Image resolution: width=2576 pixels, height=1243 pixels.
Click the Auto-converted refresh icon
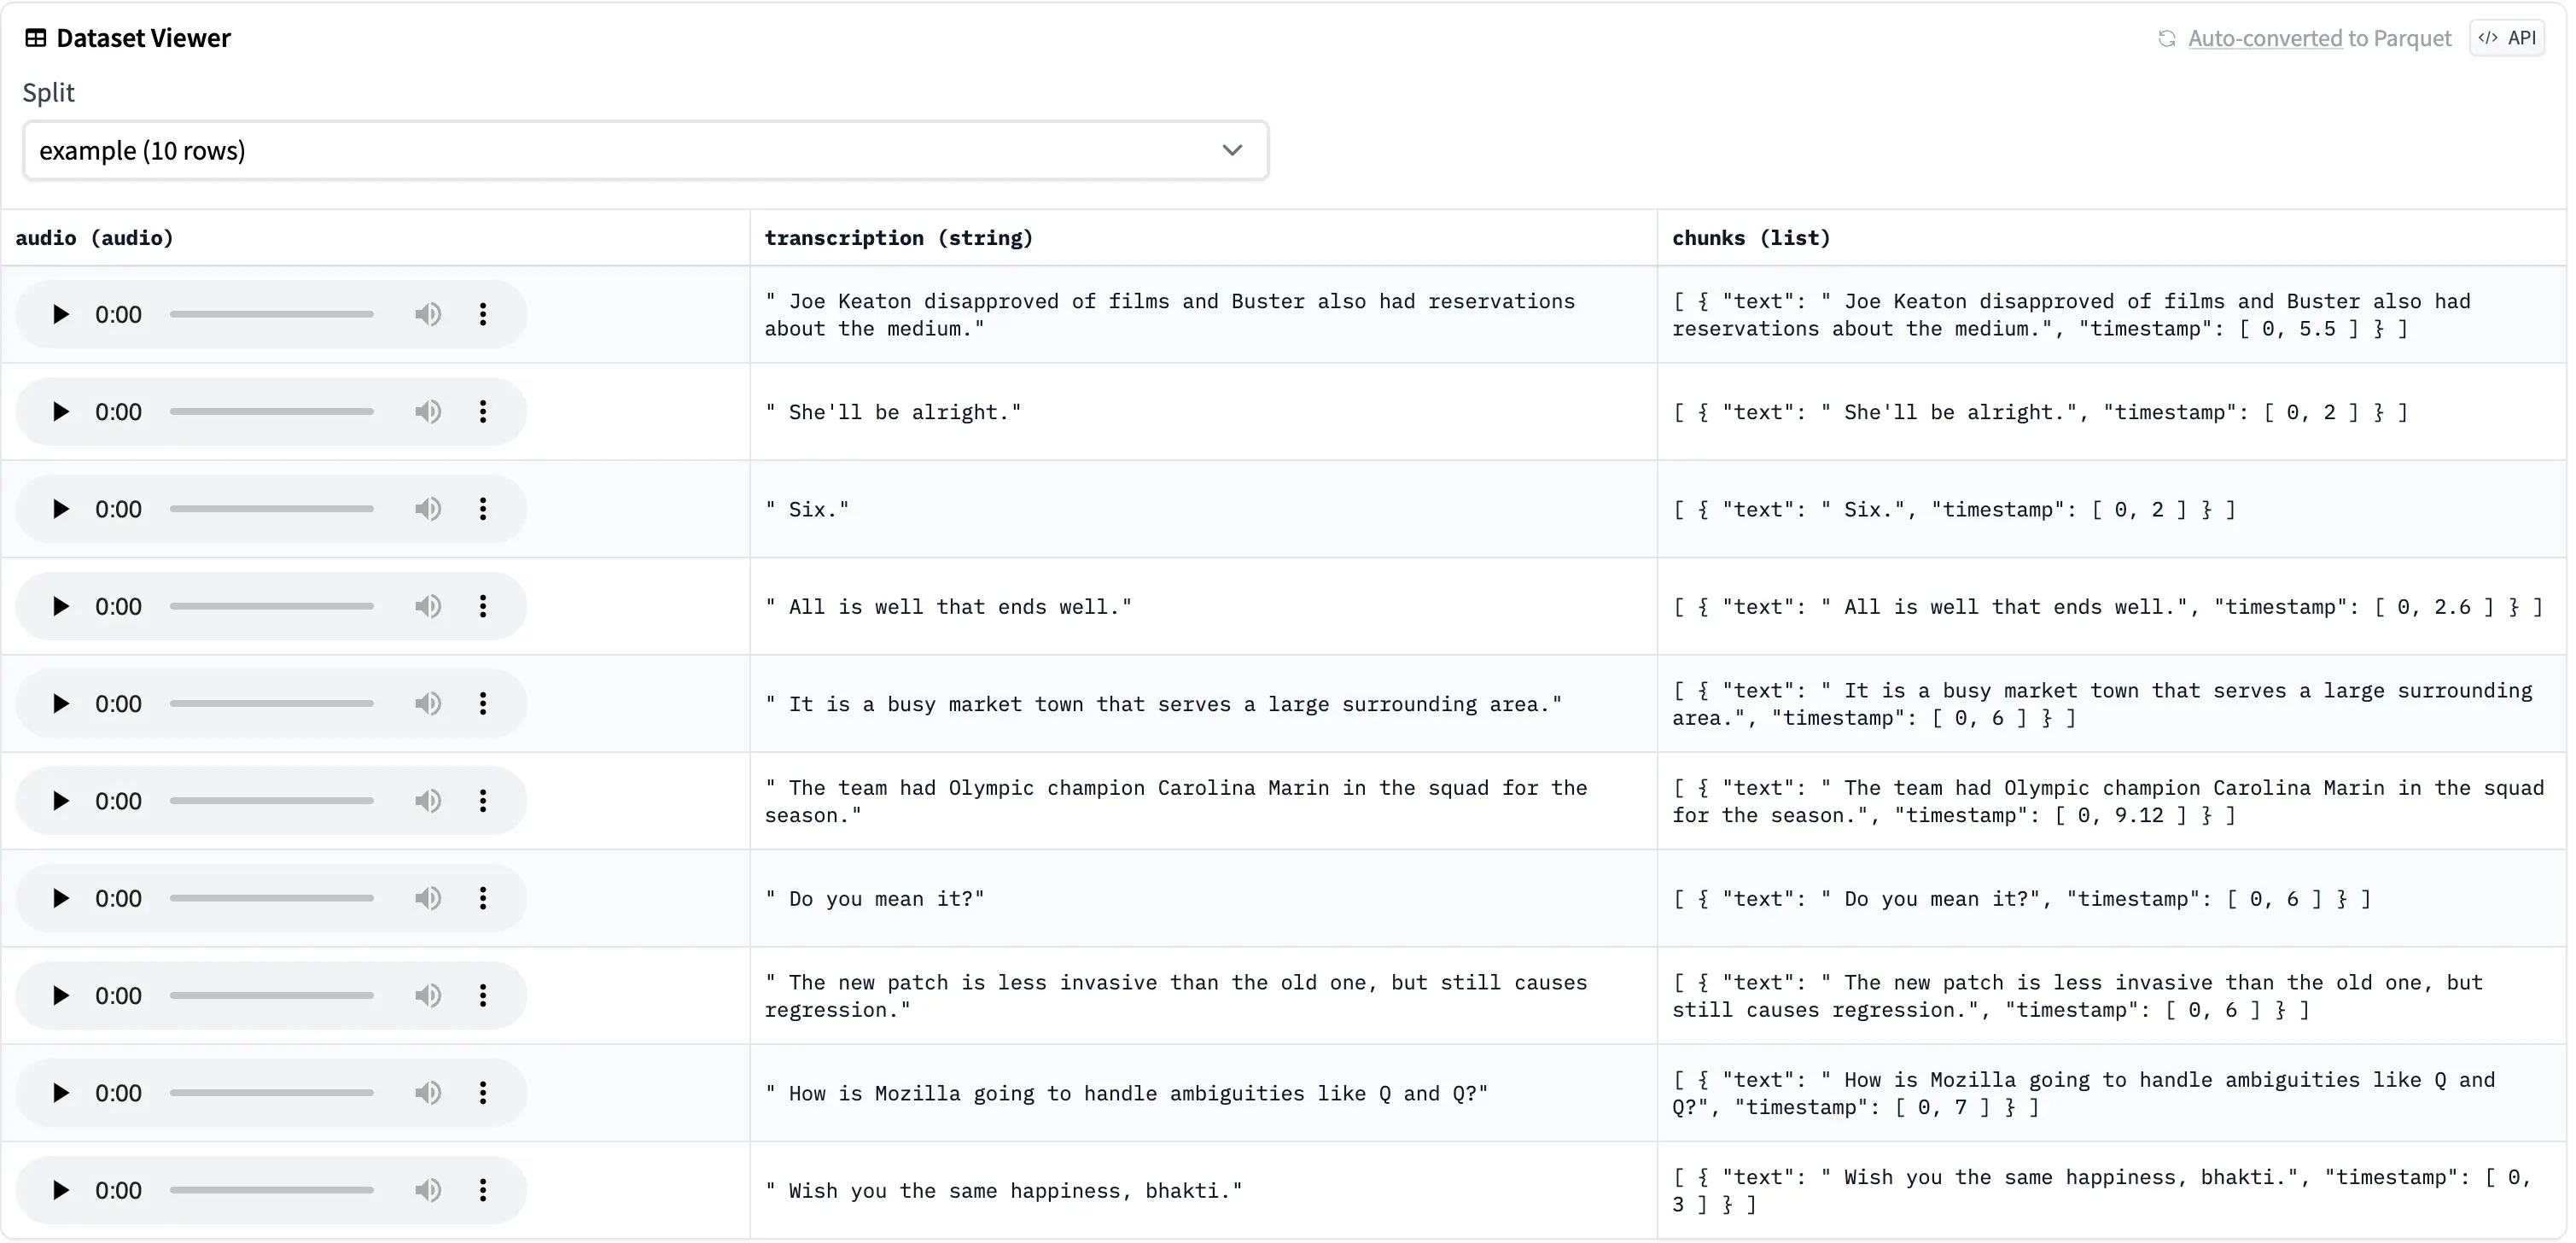(2166, 38)
